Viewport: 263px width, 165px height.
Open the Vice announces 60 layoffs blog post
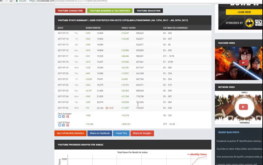coord(239,157)
